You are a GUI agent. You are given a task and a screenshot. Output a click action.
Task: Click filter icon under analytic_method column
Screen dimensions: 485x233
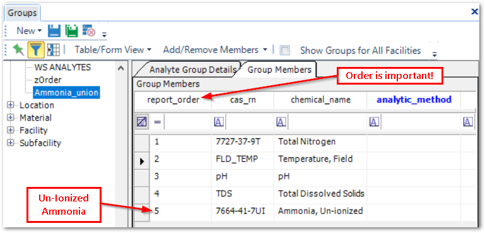[374, 122]
